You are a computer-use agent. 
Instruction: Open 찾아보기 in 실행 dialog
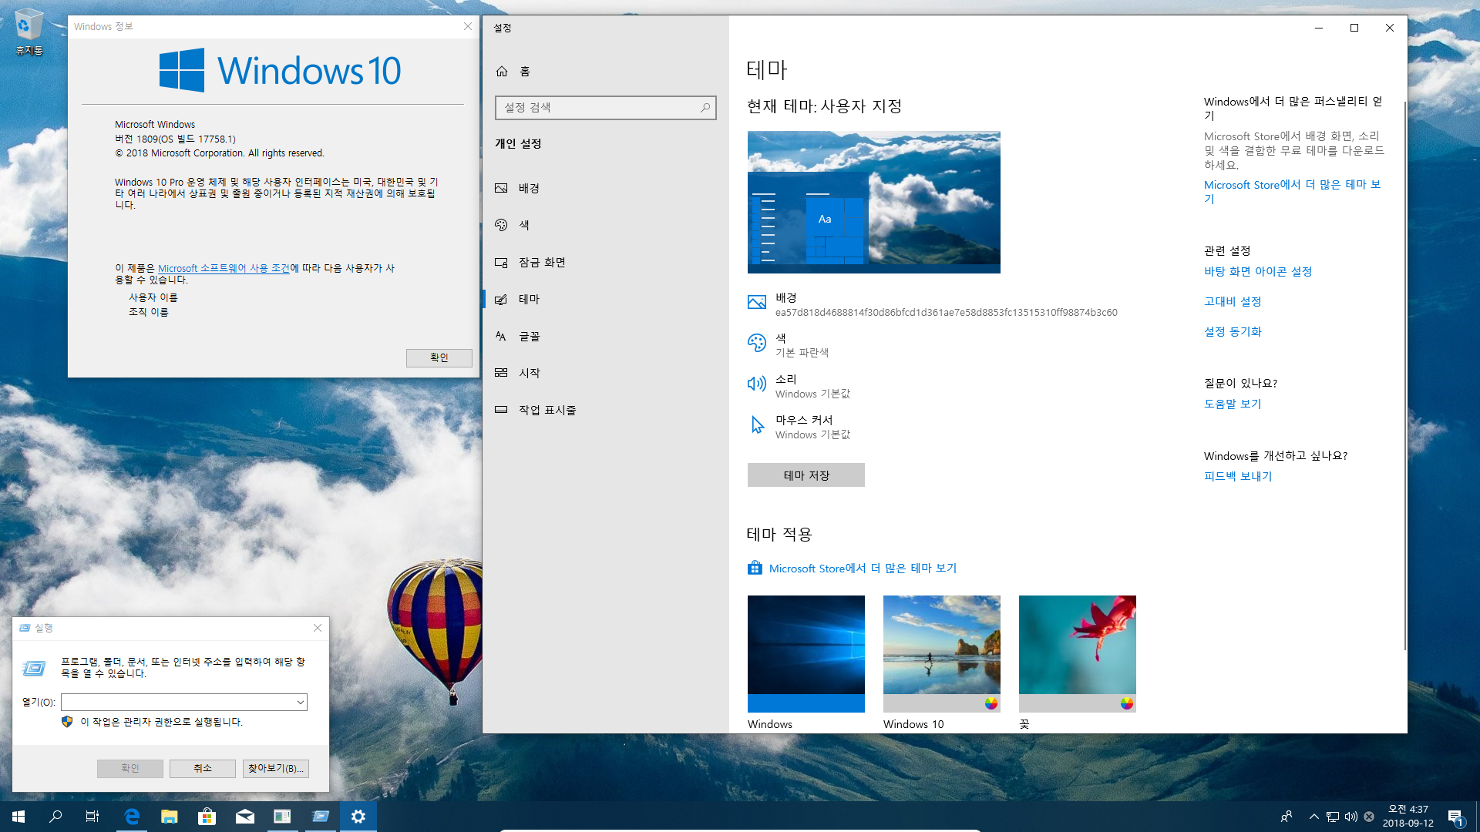click(x=274, y=768)
